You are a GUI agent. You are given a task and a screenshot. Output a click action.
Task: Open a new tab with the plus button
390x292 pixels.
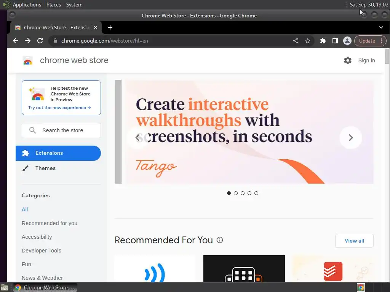click(x=110, y=27)
